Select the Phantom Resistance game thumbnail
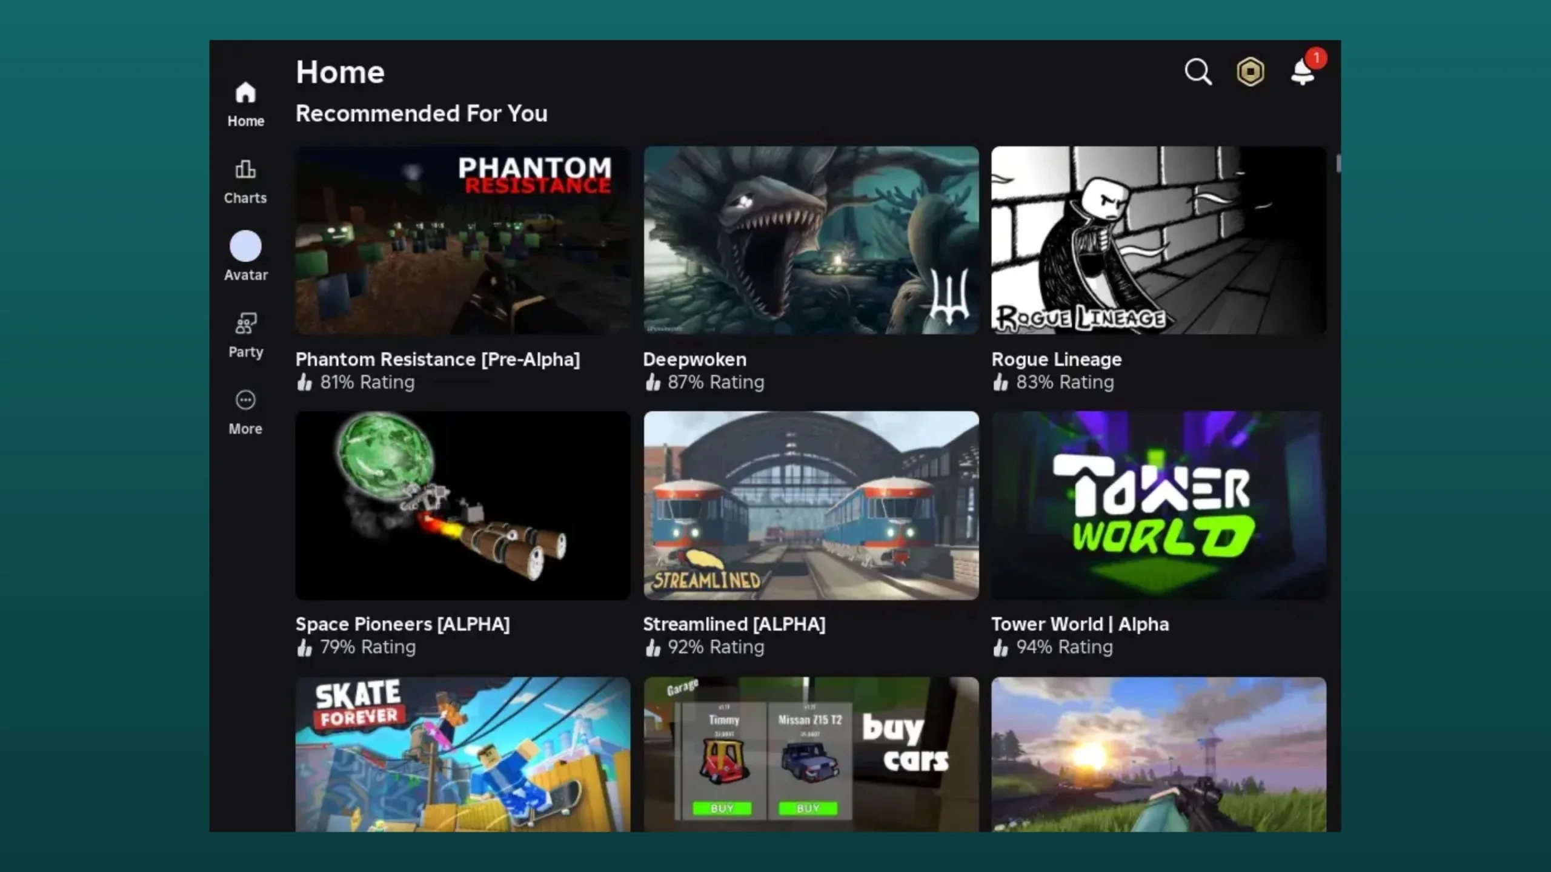 click(x=463, y=240)
